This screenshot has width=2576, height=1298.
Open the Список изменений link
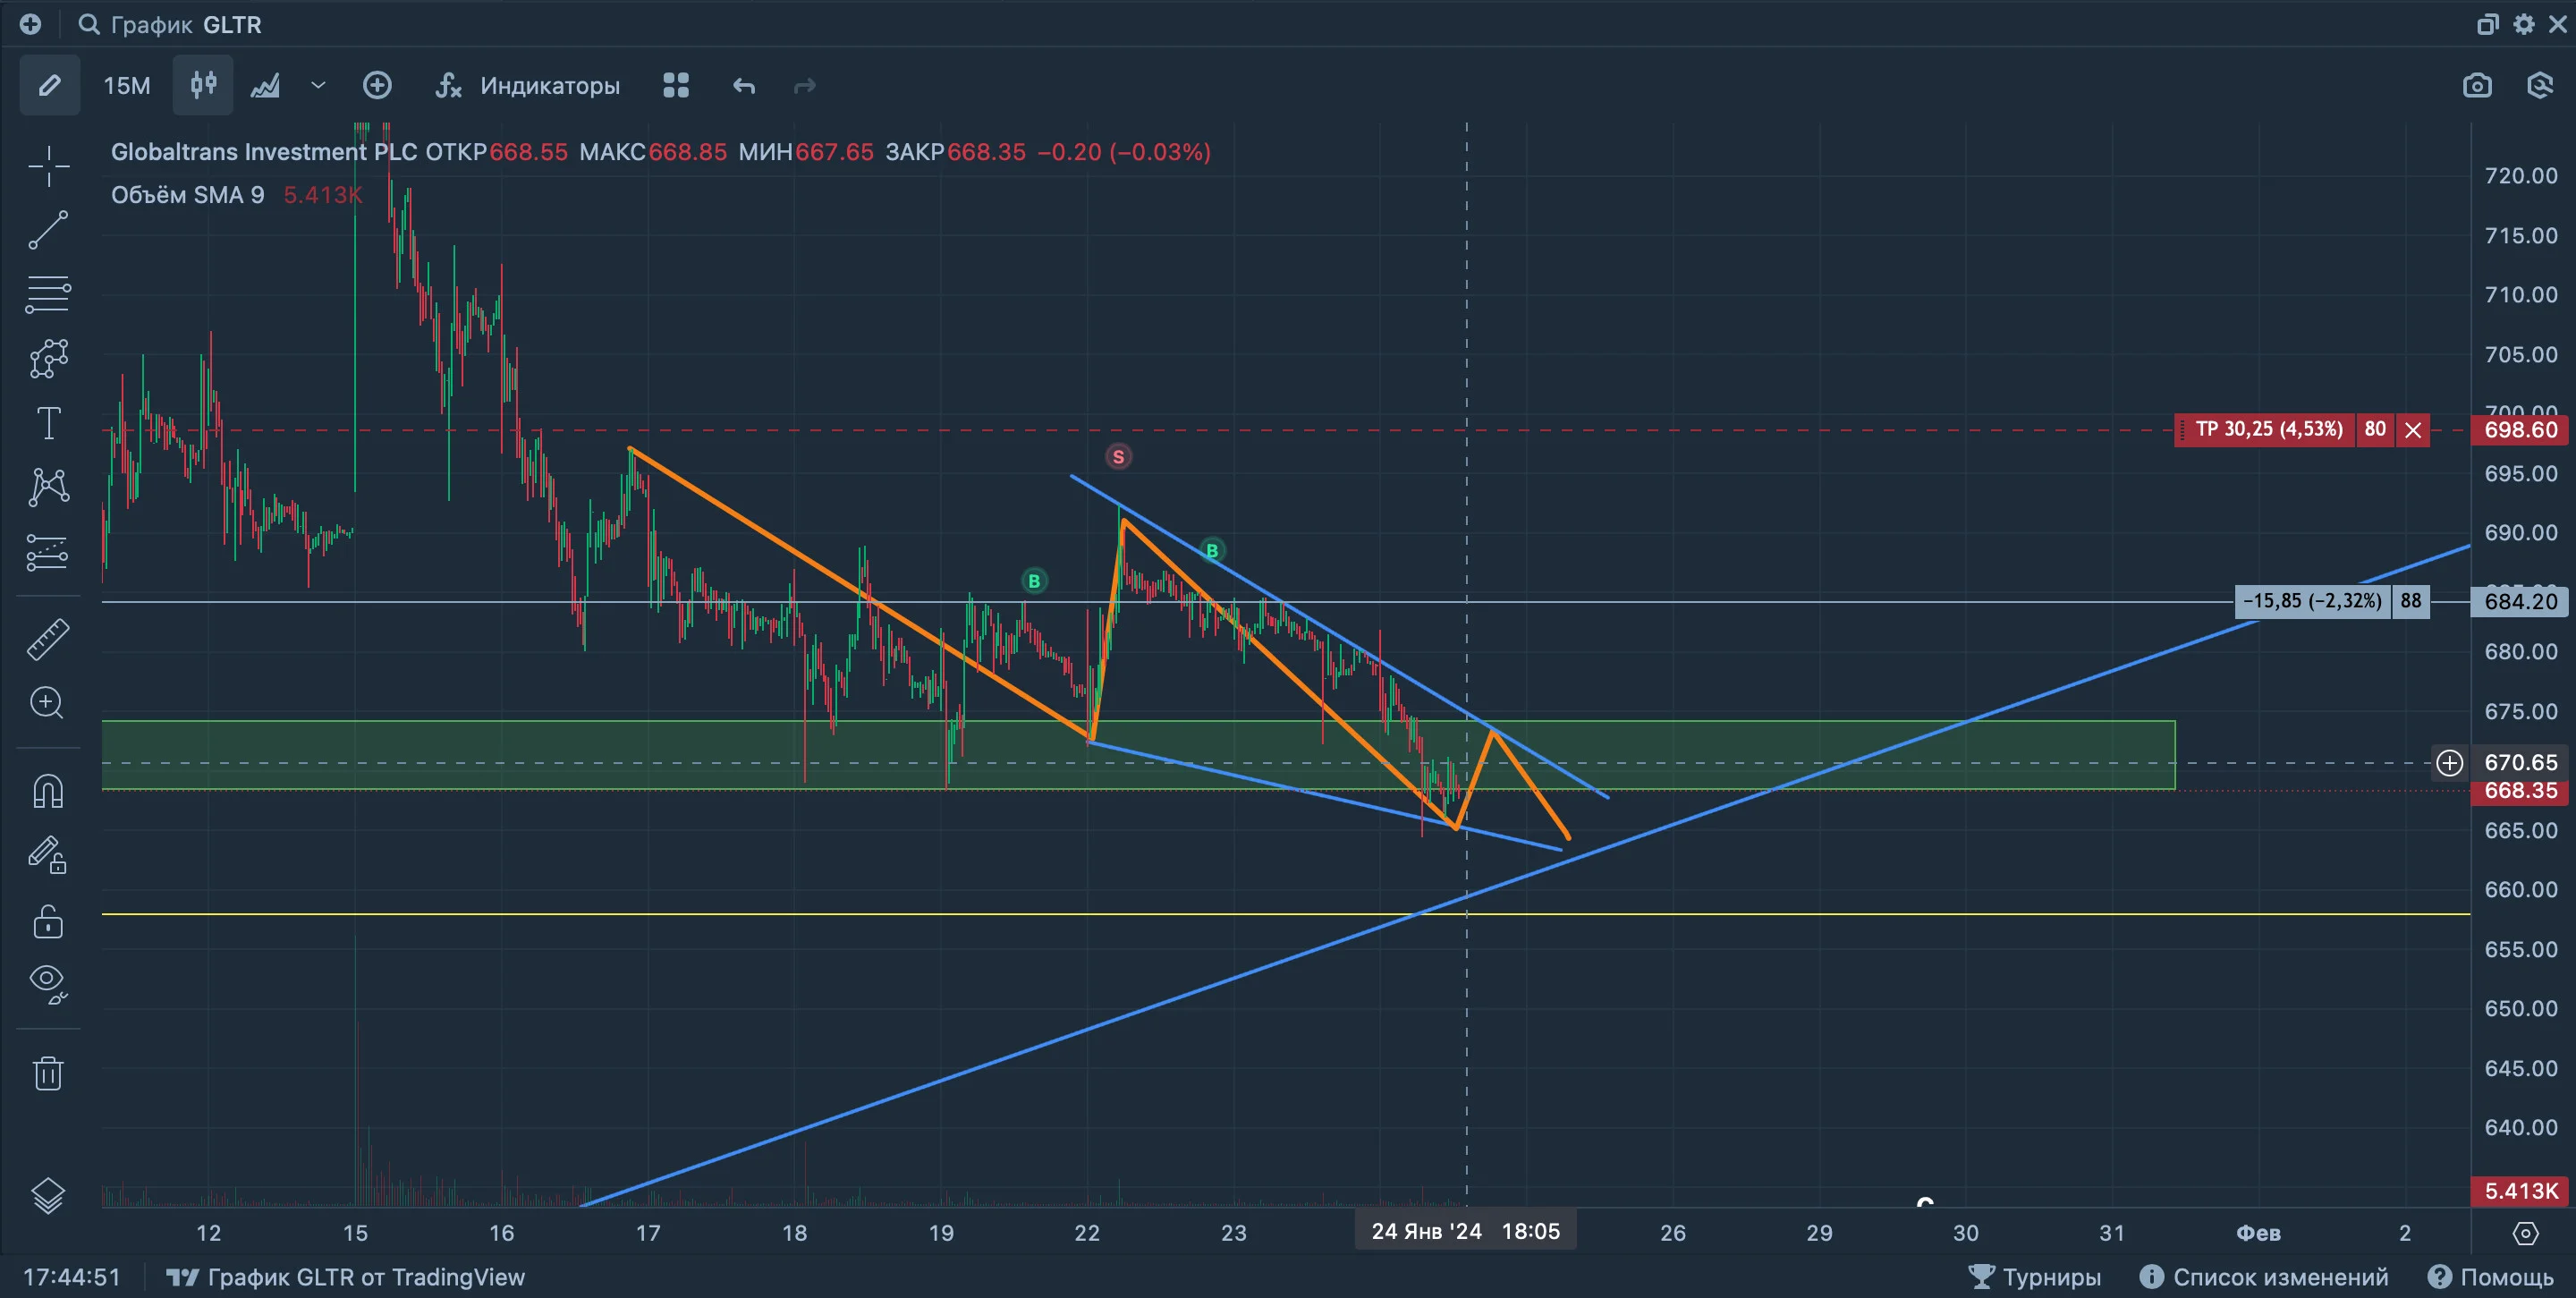pos(2263,1277)
